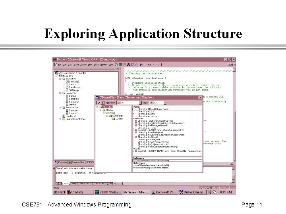Click the taskbar clock showing 9:35 AM

[226, 192]
